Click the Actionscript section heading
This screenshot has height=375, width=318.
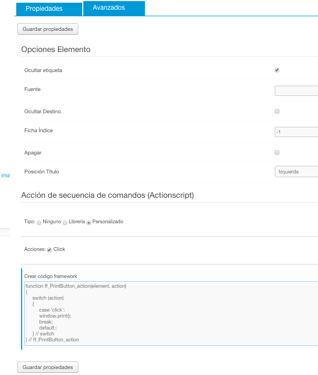point(108,195)
